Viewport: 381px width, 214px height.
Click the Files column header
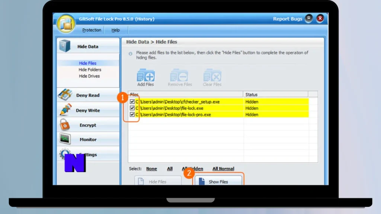(186, 94)
